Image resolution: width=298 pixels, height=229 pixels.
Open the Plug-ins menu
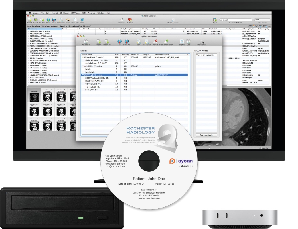coord(91,13)
